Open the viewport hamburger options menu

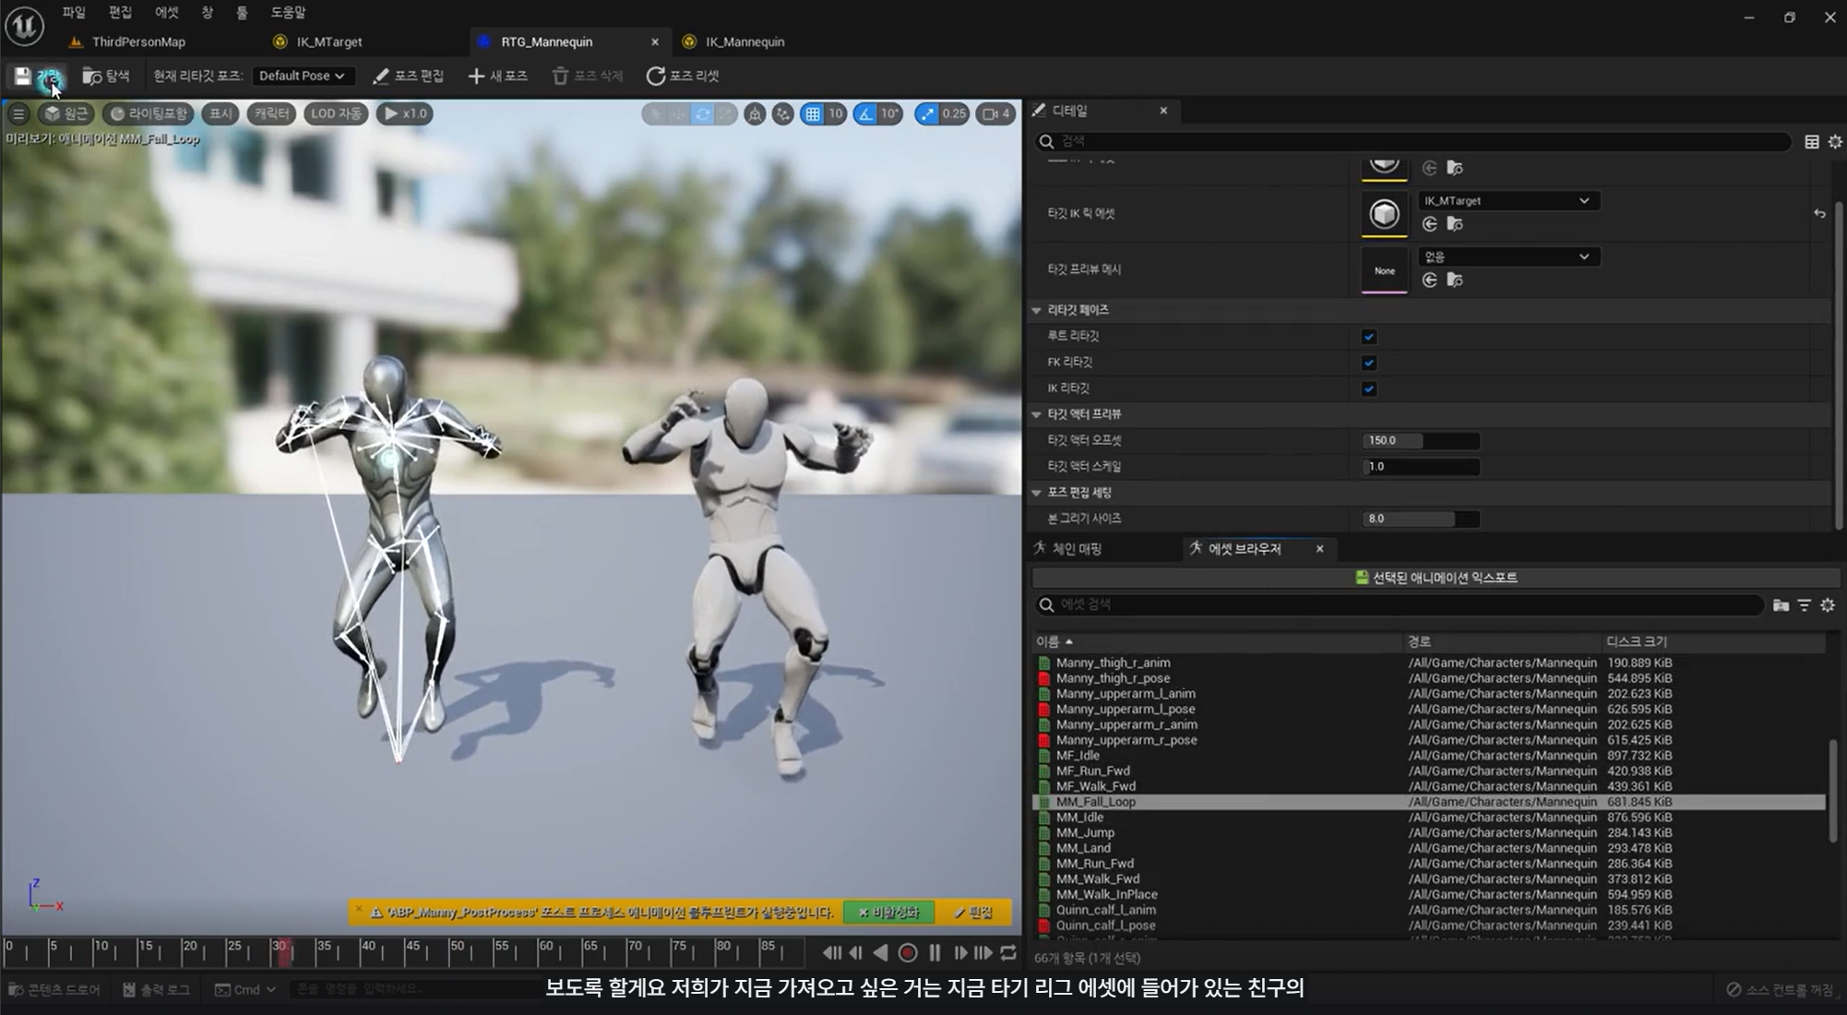click(18, 114)
